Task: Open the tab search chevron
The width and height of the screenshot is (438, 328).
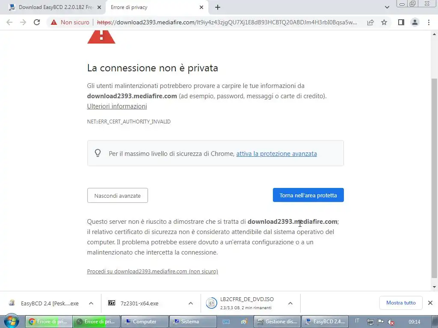Action: [x=387, y=7]
